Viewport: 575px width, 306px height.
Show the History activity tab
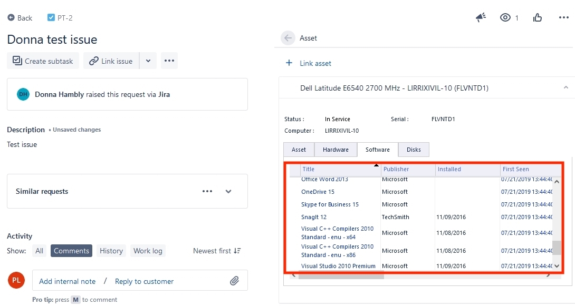point(111,251)
